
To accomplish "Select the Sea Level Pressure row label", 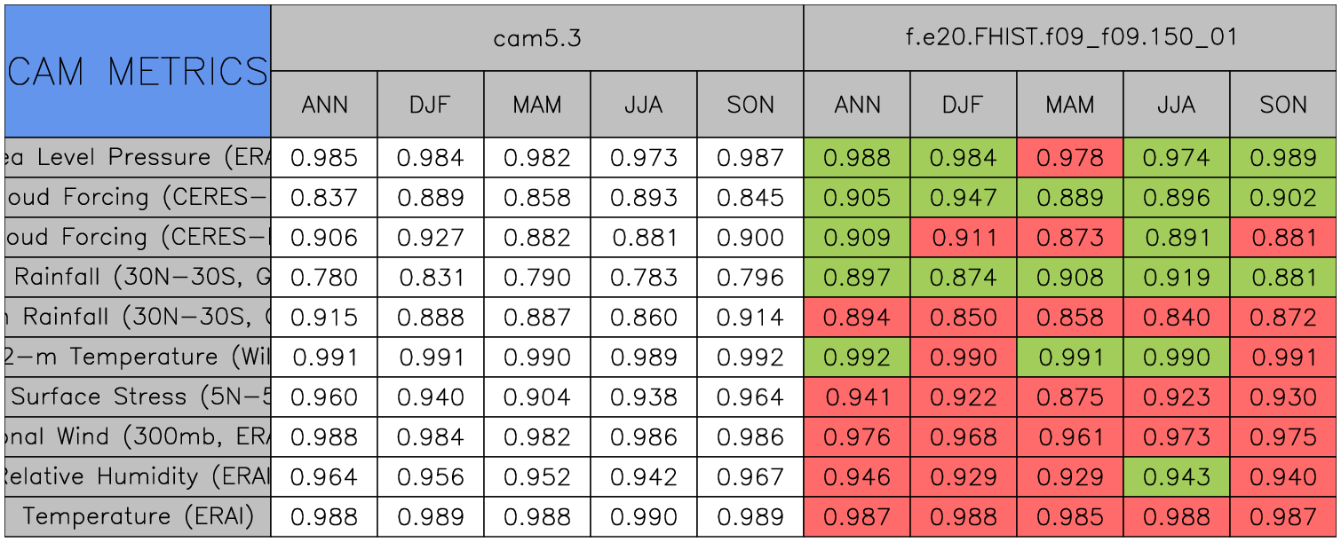I will [138, 158].
